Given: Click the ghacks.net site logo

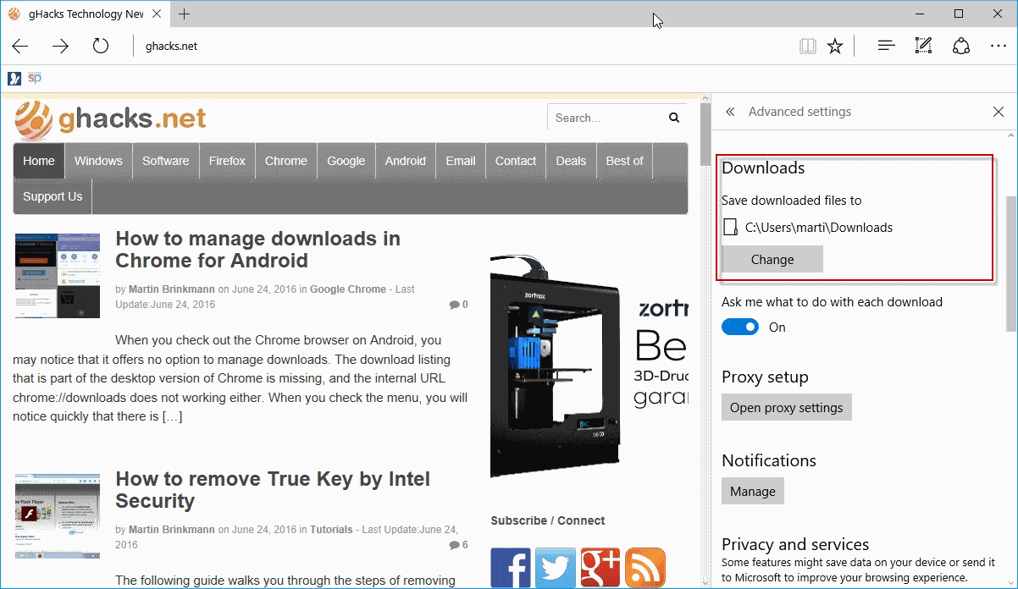Looking at the screenshot, I should coord(110,119).
